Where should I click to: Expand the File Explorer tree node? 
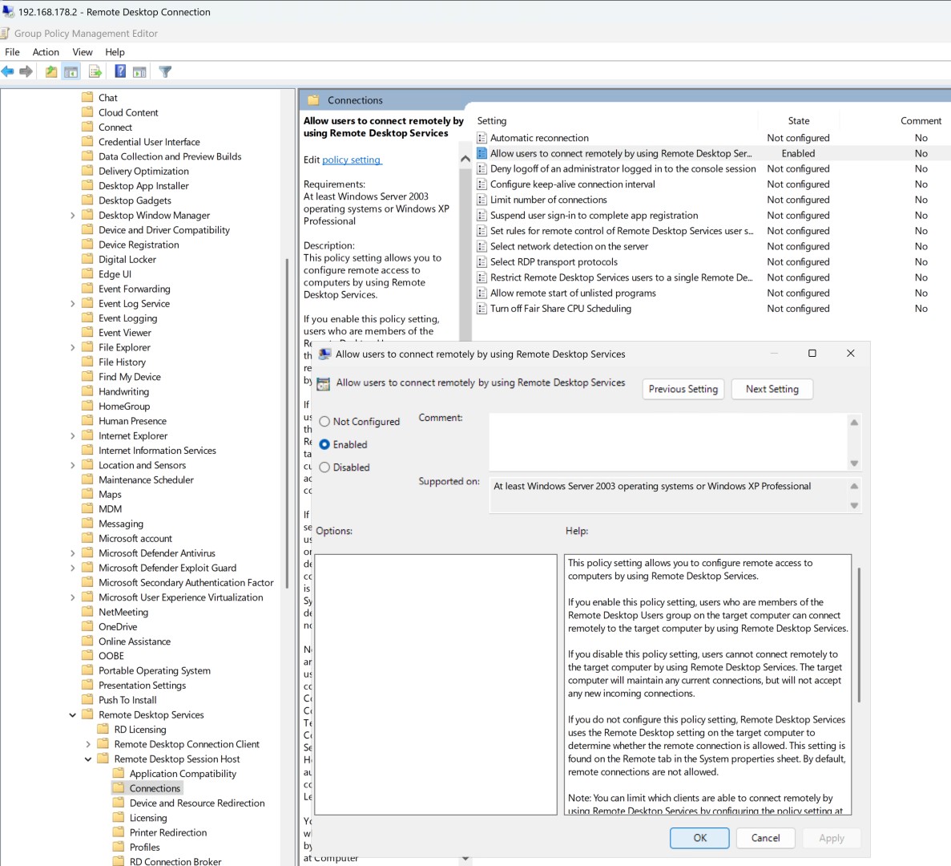[x=72, y=348]
